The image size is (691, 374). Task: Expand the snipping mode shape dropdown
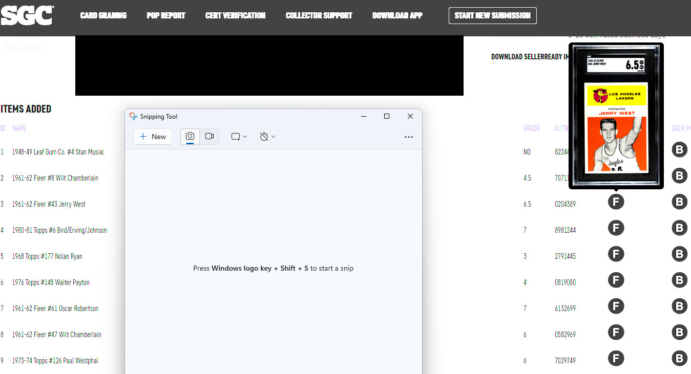[239, 137]
